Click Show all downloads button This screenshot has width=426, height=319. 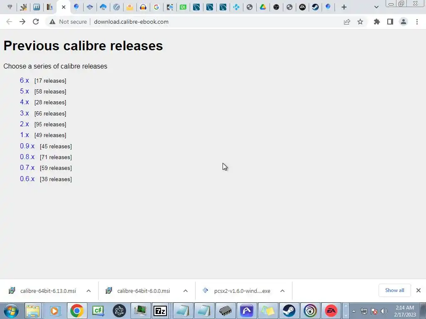coord(394,290)
